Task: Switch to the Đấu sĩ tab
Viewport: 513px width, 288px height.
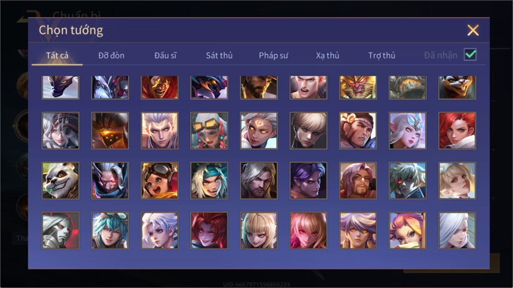Action: click(165, 56)
